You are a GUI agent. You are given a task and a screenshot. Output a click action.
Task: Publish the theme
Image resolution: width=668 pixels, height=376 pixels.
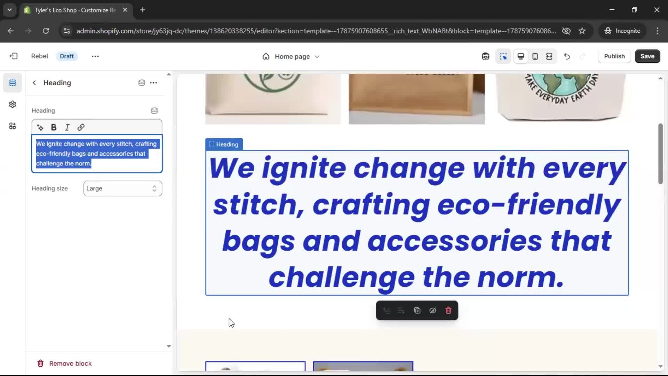[x=614, y=56]
